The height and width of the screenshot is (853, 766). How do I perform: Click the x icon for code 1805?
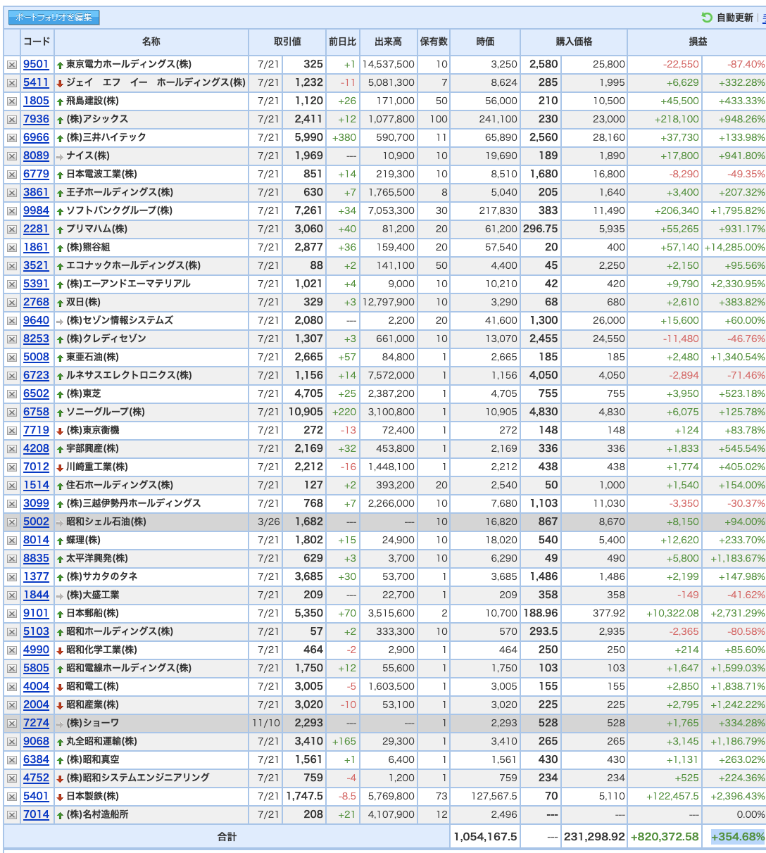coord(12,101)
